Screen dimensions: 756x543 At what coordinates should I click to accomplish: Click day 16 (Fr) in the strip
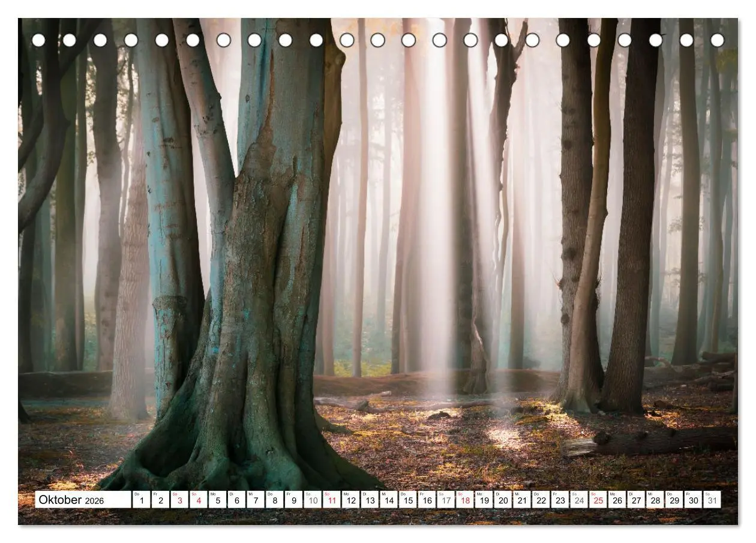click(427, 499)
